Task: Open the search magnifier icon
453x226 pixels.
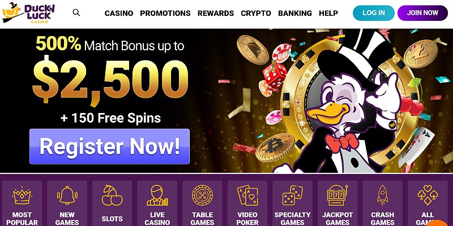Action: [76, 12]
